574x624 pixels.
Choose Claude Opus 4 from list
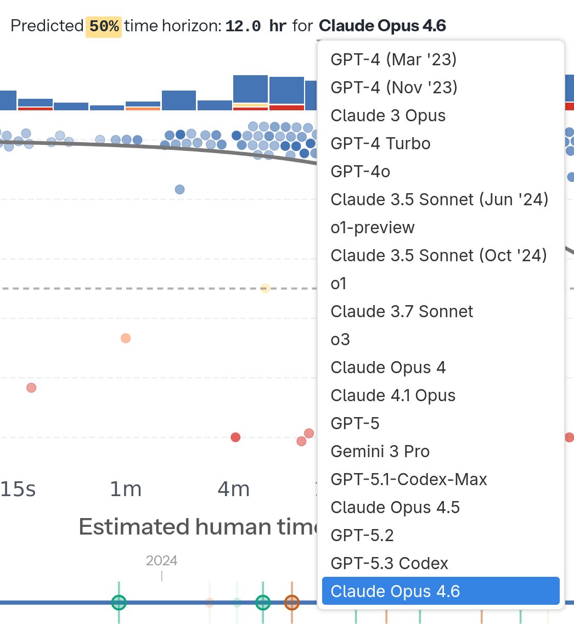(441, 367)
